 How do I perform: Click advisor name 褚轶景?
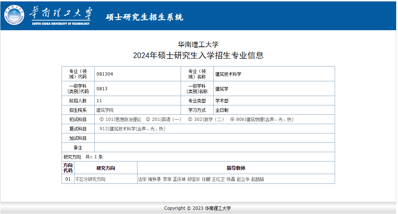pos(154,179)
